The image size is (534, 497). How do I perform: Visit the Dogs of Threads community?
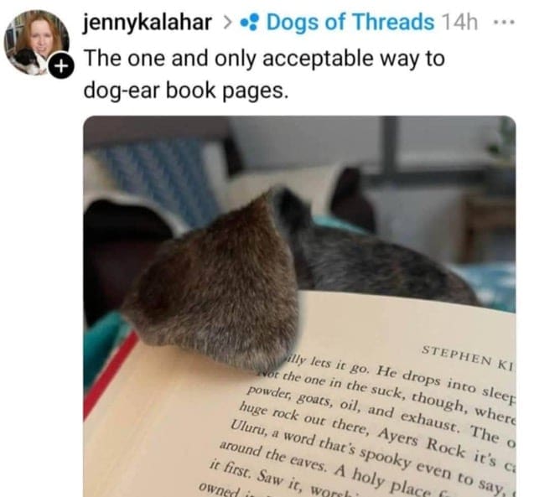tap(350, 23)
